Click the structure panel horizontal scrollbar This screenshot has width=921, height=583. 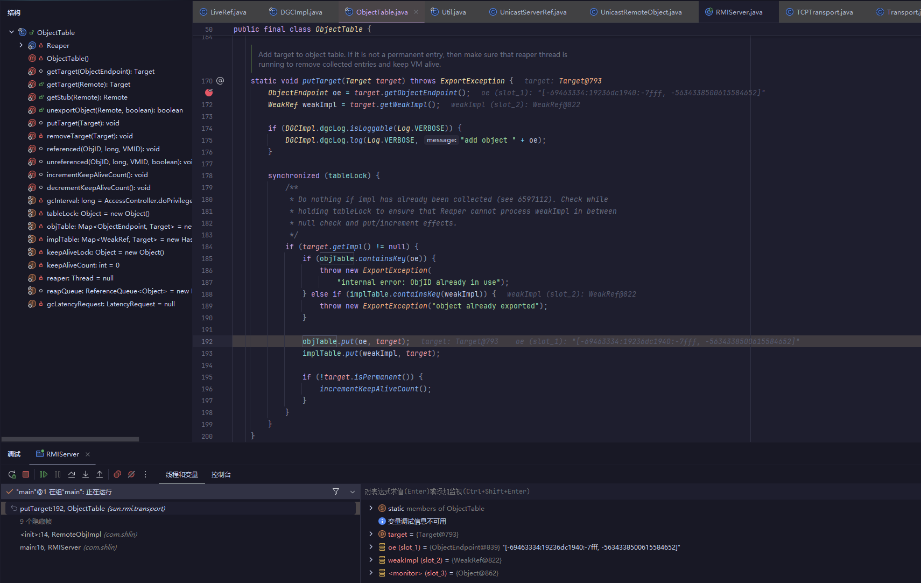point(70,439)
